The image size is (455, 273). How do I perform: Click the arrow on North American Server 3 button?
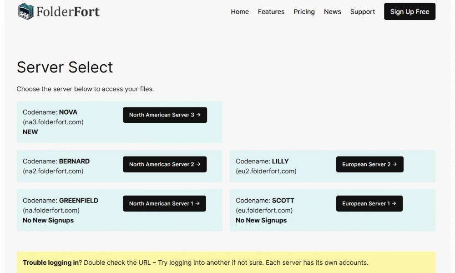(x=198, y=115)
